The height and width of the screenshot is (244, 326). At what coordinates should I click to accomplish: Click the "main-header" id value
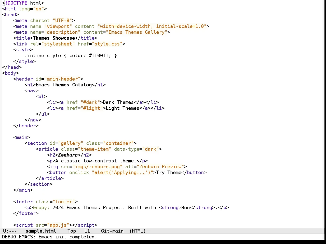tap(62, 79)
